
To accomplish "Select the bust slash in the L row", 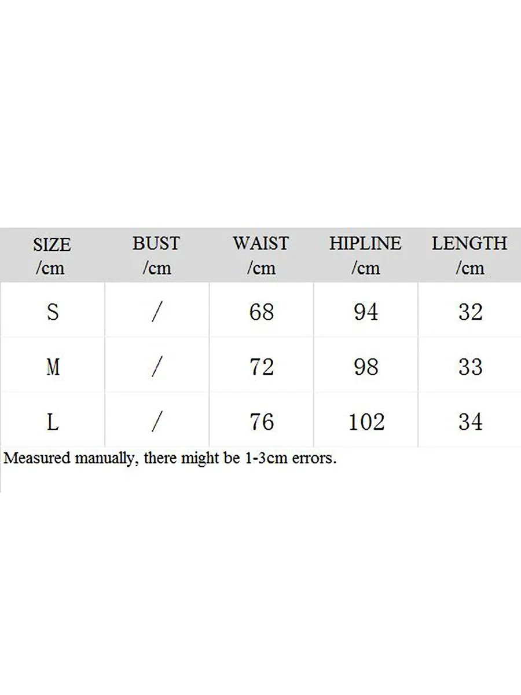I will click(156, 422).
